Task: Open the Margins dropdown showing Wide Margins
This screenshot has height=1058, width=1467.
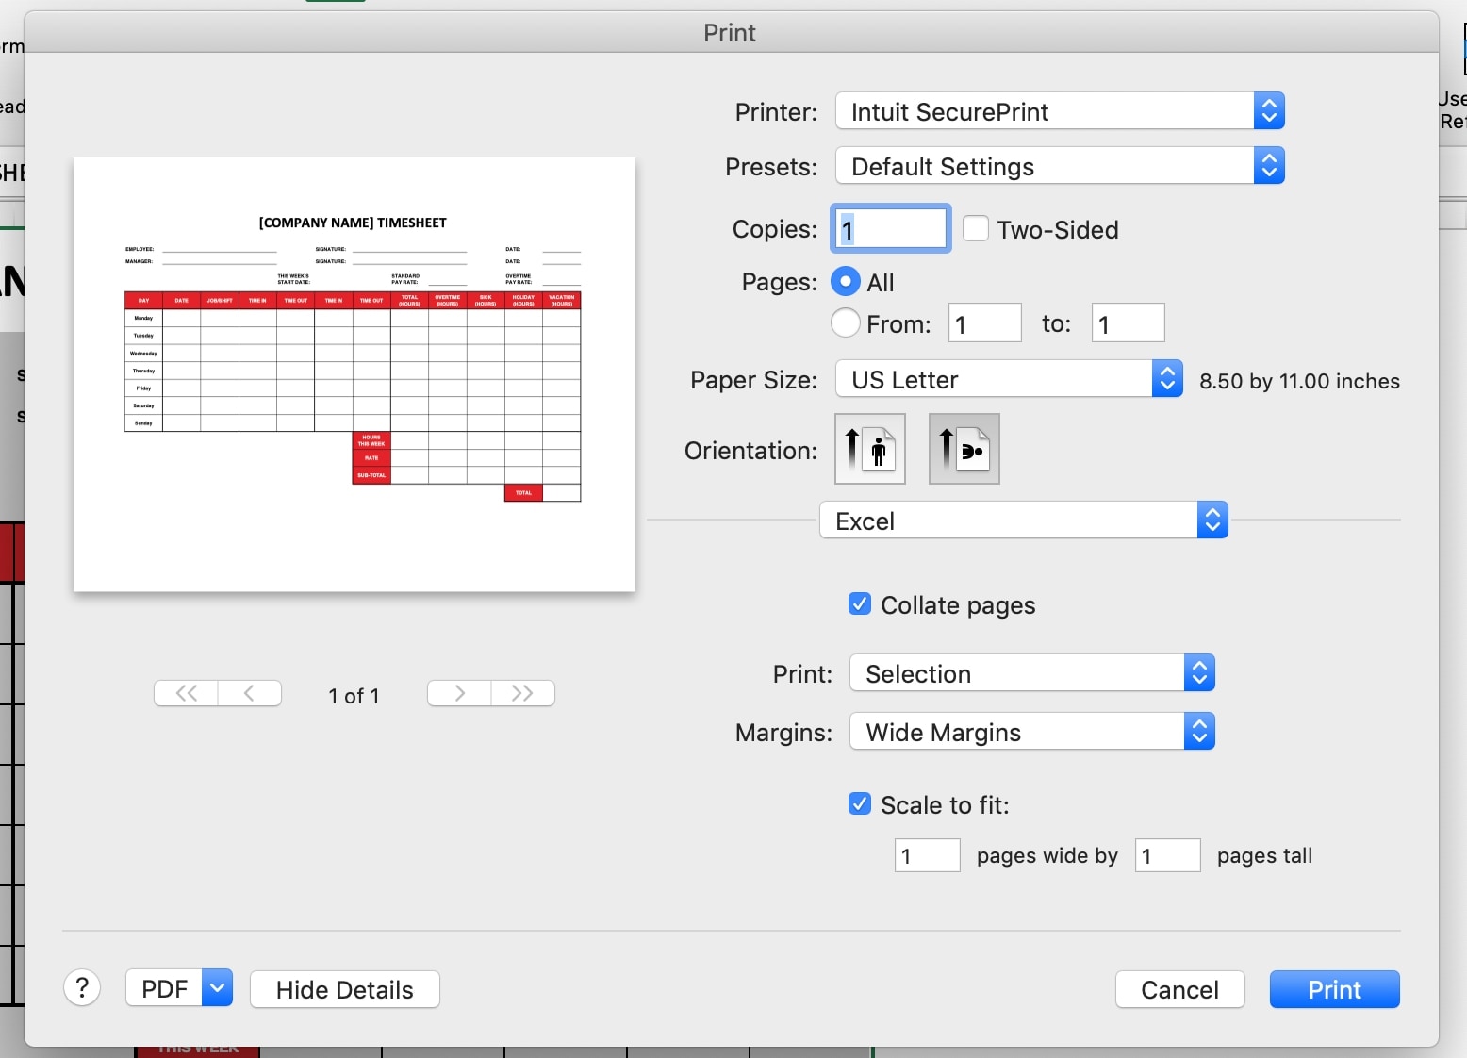Action: coord(1030,732)
